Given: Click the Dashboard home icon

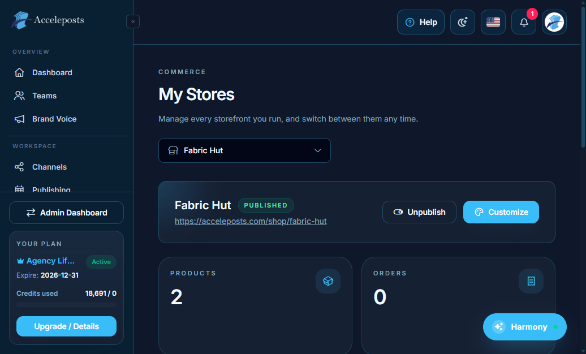Looking at the screenshot, I should pos(19,72).
